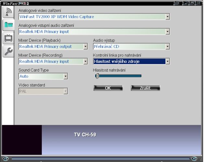Cancel with the Zrušit button
This screenshot has width=209, height=162.
145,88
